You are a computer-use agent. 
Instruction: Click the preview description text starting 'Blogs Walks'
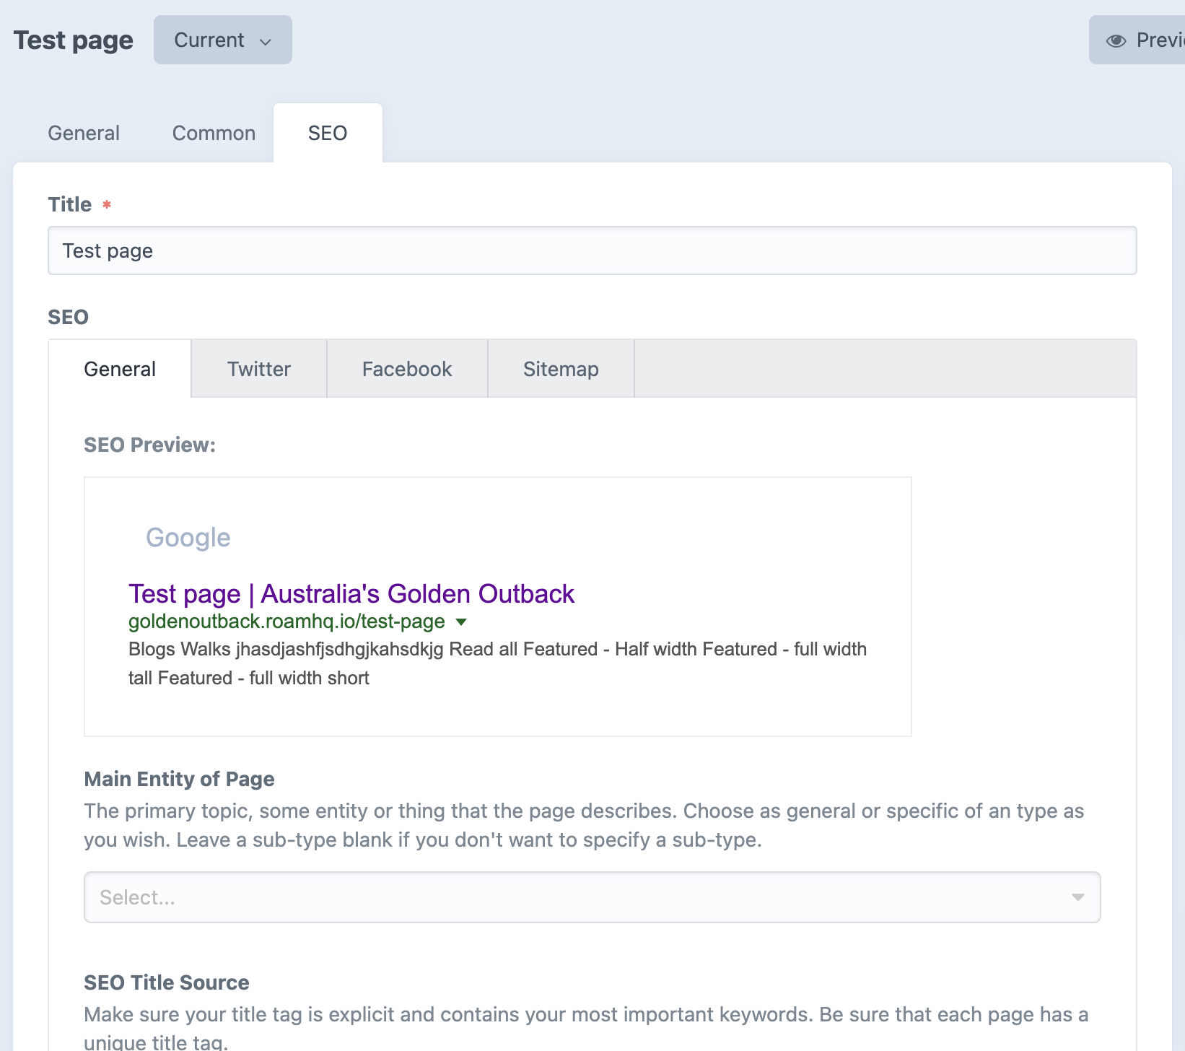497,663
